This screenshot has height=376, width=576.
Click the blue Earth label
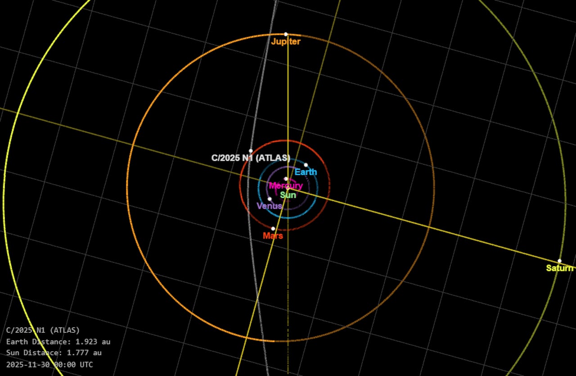[x=306, y=172]
